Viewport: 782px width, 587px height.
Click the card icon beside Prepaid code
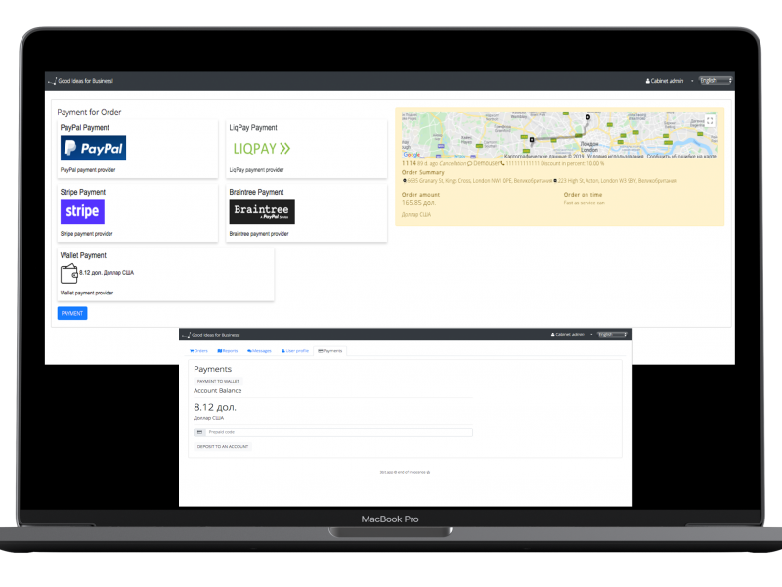coord(199,432)
